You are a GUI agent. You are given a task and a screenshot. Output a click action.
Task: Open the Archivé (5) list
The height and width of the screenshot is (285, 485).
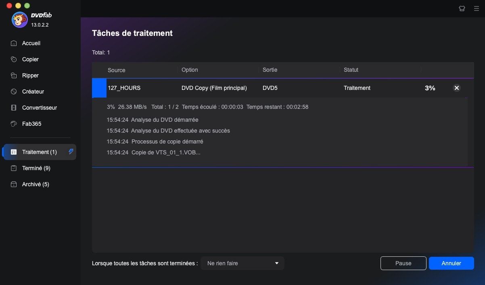[x=35, y=184]
